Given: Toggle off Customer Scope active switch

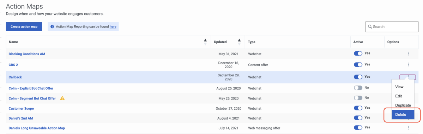Looking at the screenshot, I should tap(358, 108).
